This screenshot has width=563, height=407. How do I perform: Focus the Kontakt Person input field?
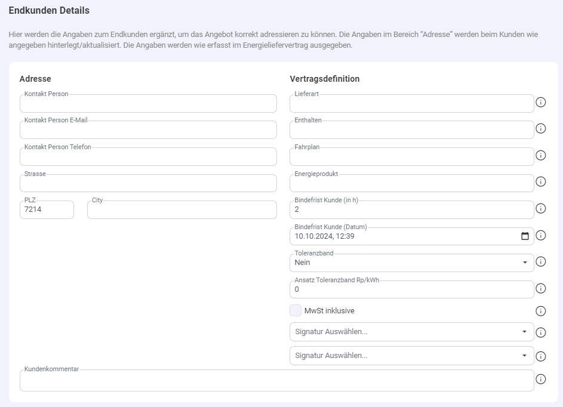click(x=148, y=103)
